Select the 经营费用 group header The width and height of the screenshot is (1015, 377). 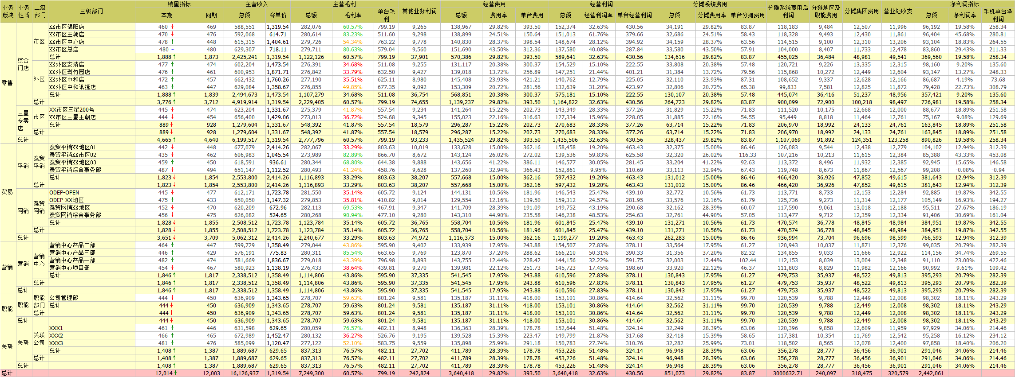coord(494,4)
